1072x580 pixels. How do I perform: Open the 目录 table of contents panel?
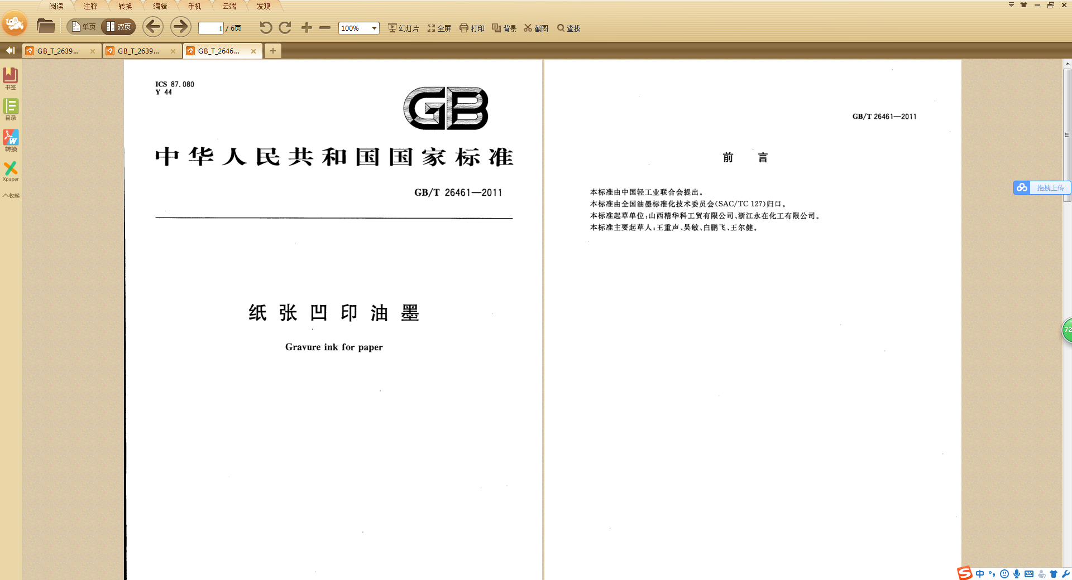[11, 109]
